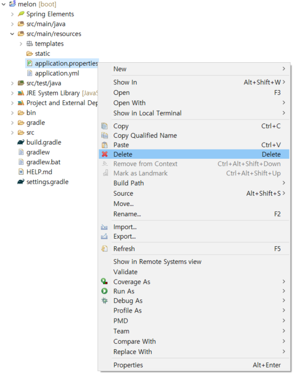Open the Open With submenu
The width and height of the screenshot is (297, 376).
pyautogui.click(x=194, y=102)
